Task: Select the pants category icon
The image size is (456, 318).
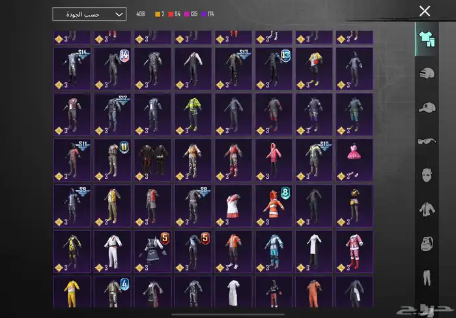Action: 426,278
